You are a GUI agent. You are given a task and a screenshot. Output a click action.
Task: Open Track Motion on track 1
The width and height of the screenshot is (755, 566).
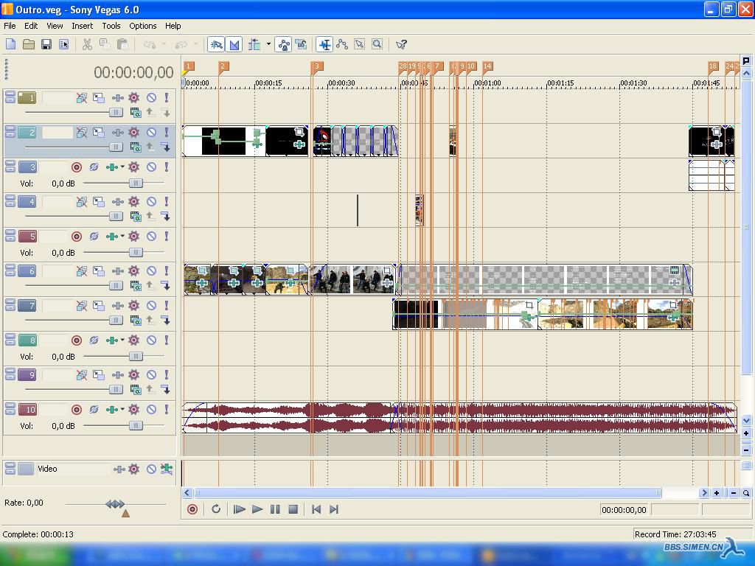click(99, 98)
